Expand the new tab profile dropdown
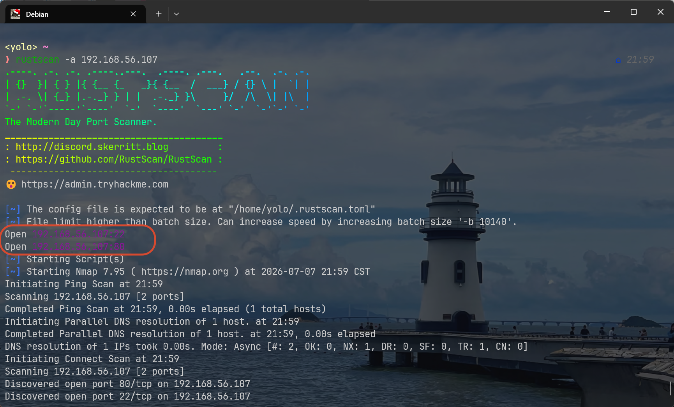The width and height of the screenshot is (674, 407). pos(176,14)
